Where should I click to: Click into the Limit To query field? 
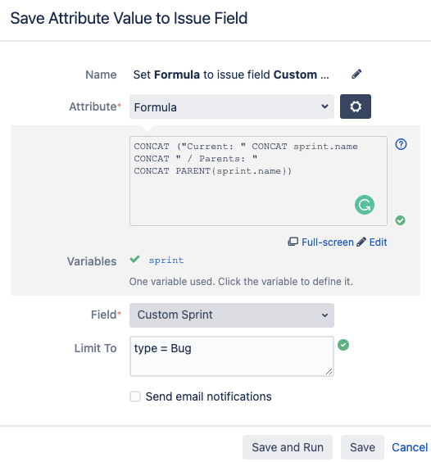[x=232, y=356]
